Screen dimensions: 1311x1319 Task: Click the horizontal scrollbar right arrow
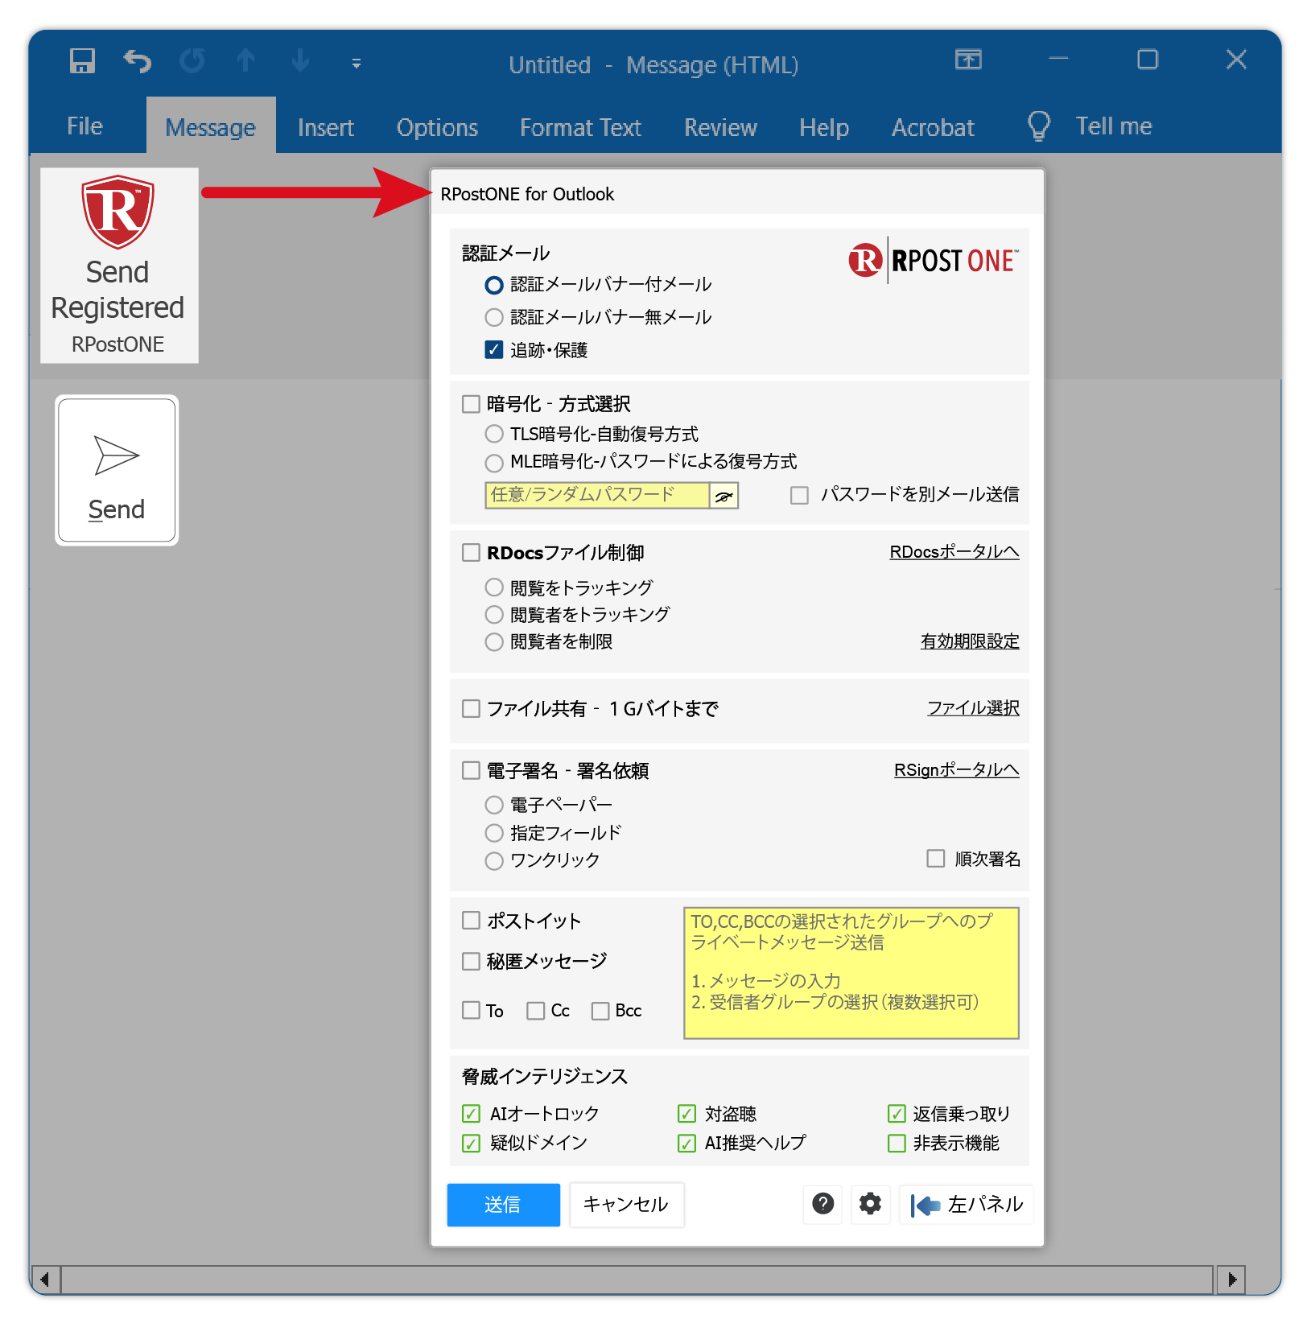point(1231,1280)
